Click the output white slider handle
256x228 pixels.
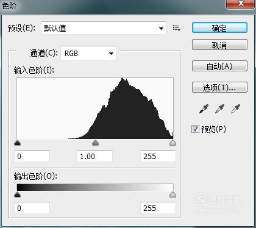(172, 194)
